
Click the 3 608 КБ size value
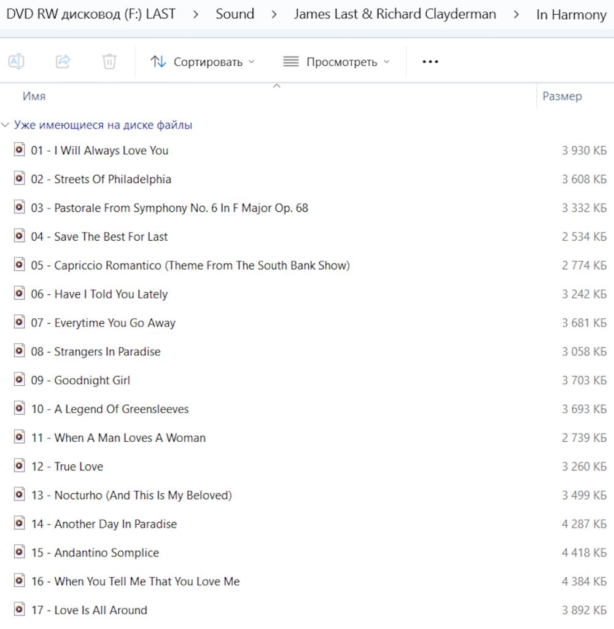coord(584,179)
